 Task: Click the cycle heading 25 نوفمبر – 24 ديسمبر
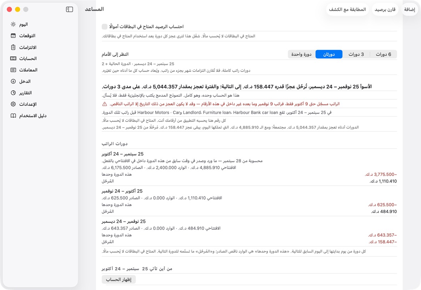(x=123, y=221)
